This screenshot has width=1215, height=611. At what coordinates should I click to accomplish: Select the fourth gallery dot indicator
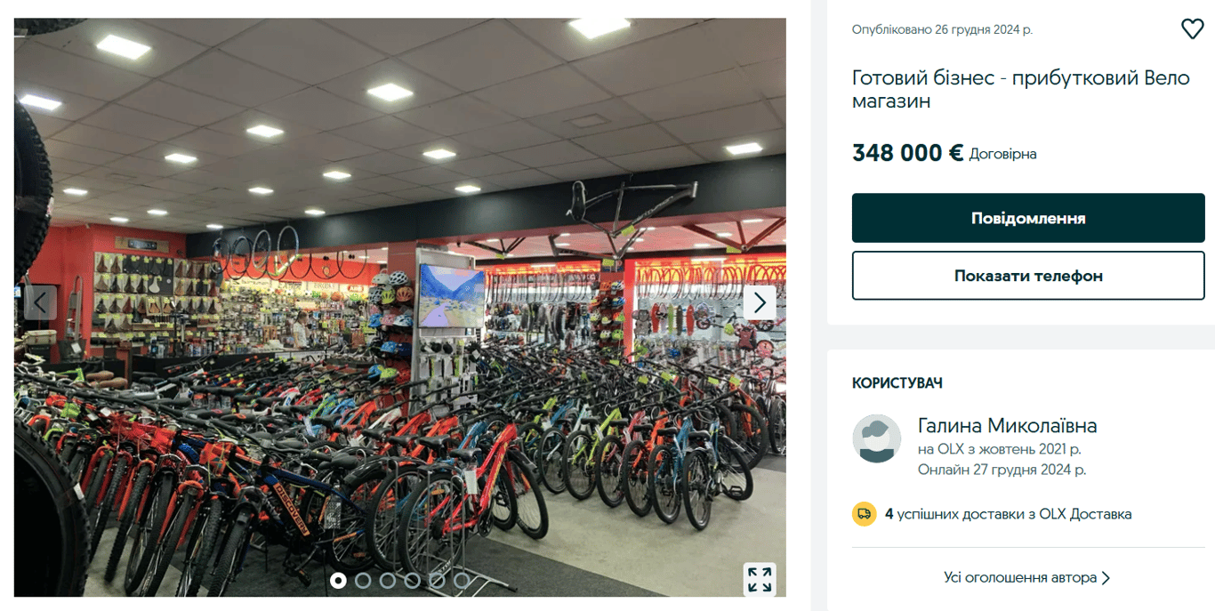click(x=412, y=581)
